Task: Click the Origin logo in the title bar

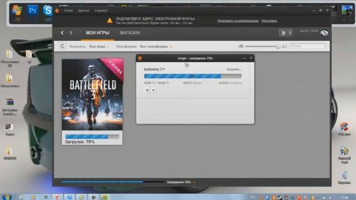Action: coord(57,11)
